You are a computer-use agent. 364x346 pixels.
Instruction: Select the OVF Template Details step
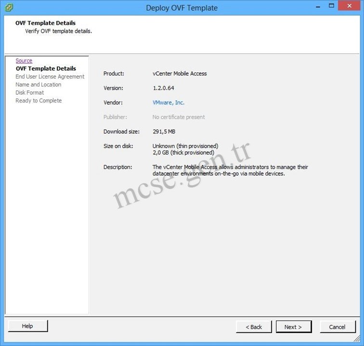[x=46, y=68]
